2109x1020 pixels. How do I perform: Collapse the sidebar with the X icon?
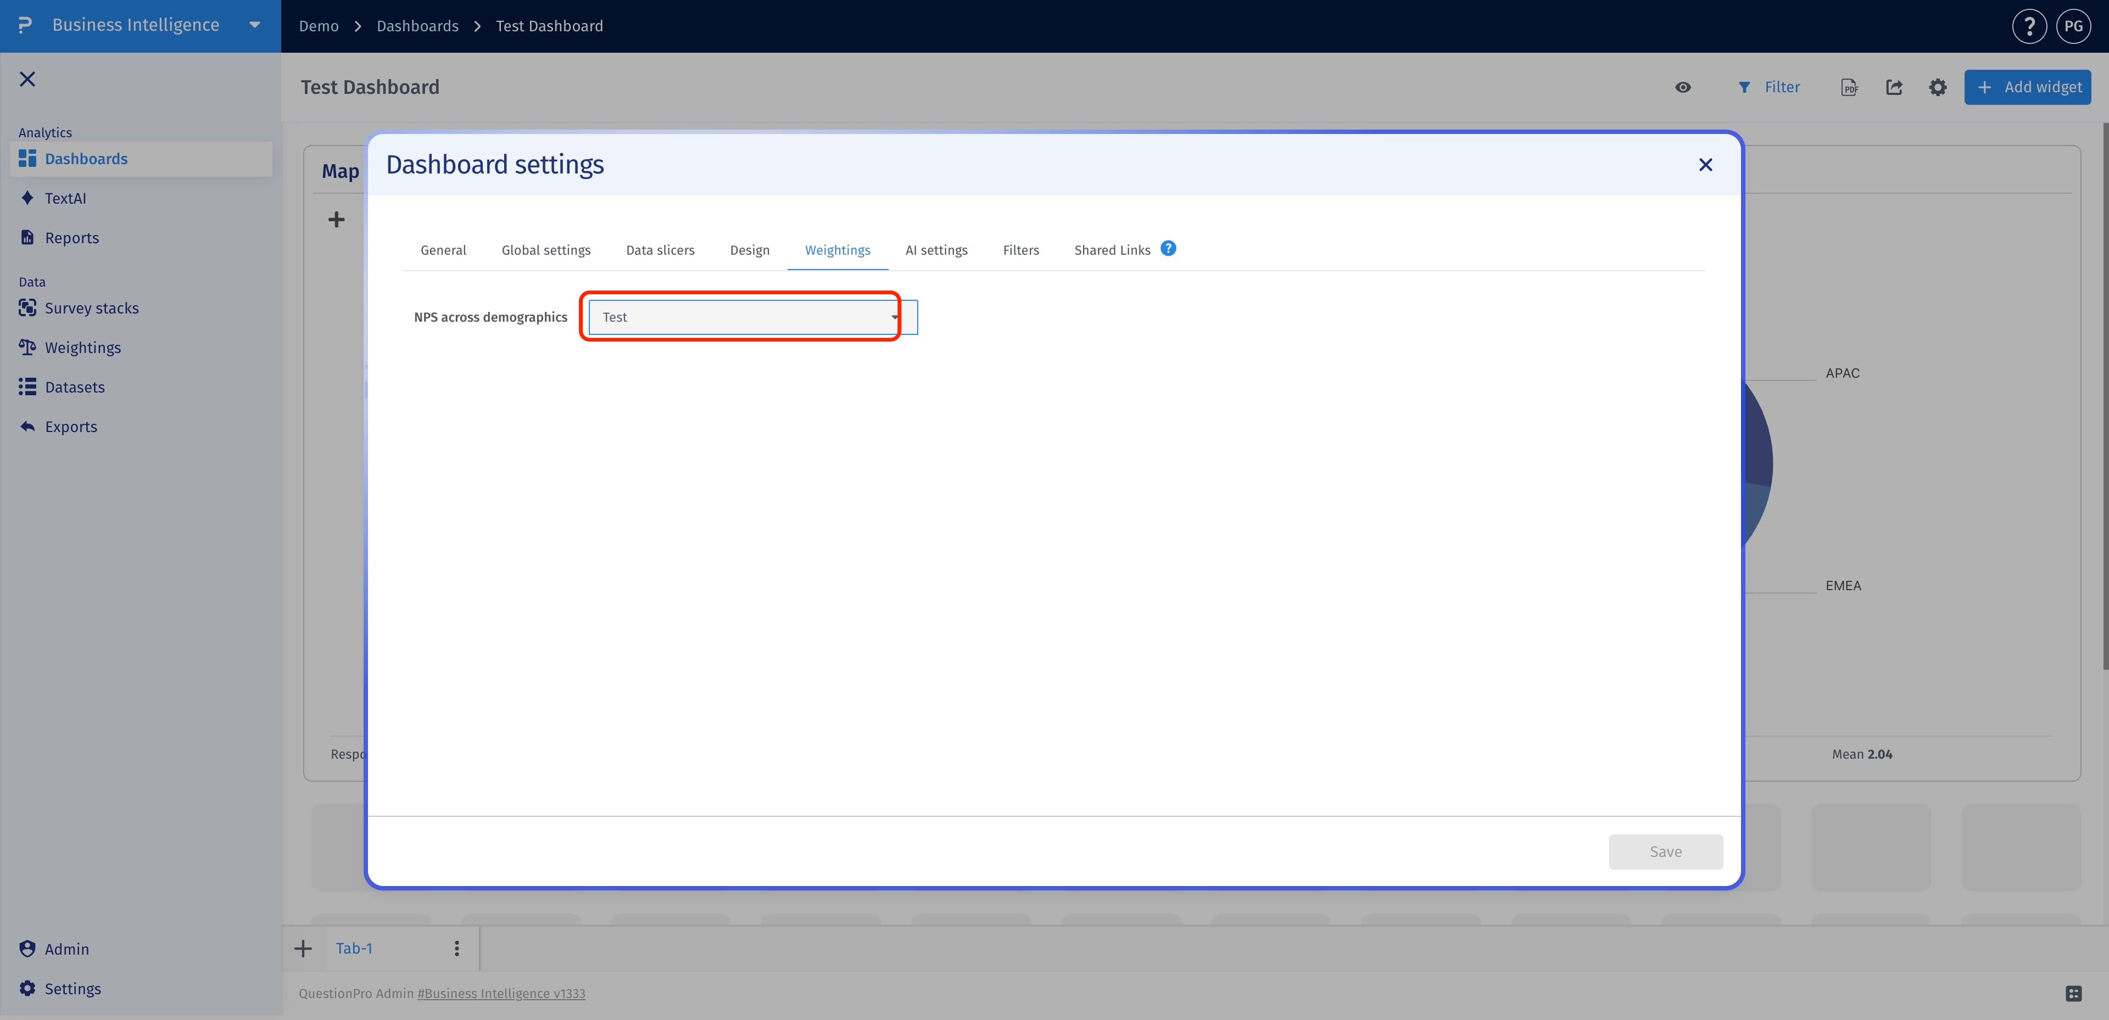27,79
